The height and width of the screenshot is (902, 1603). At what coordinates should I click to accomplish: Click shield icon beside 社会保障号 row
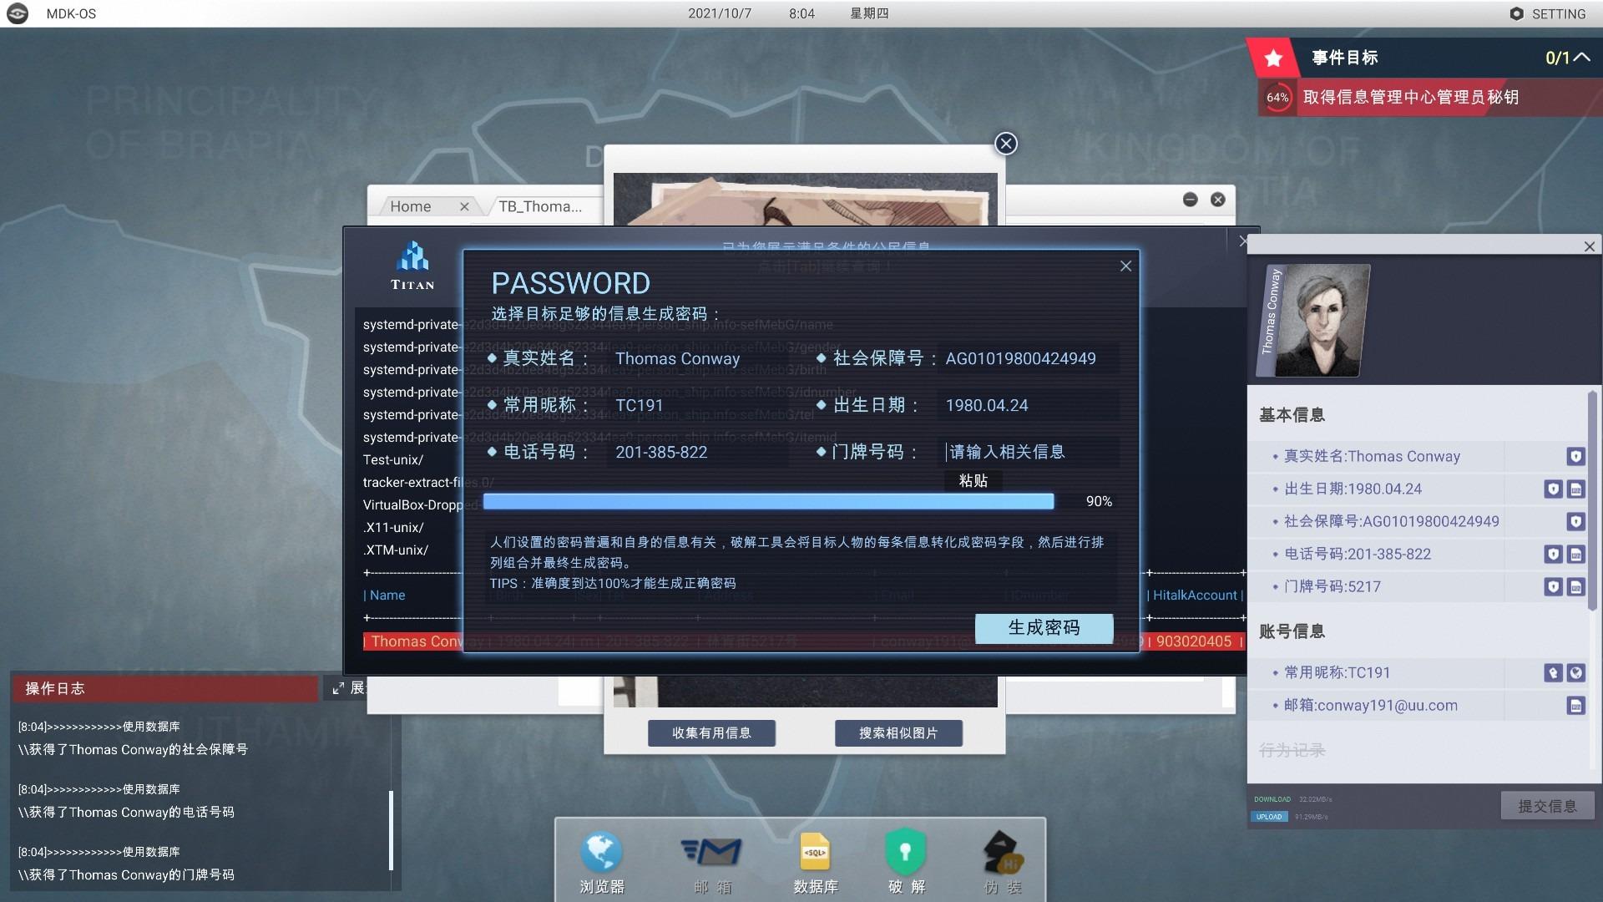pyautogui.click(x=1575, y=522)
